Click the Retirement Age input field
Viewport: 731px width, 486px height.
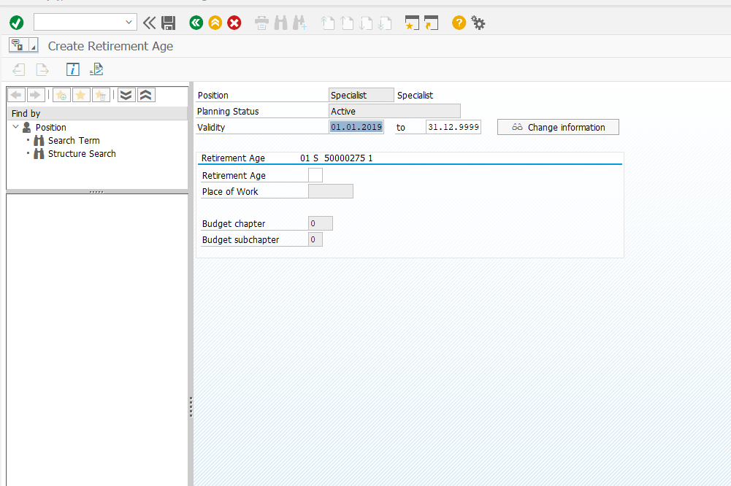point(315,175)
